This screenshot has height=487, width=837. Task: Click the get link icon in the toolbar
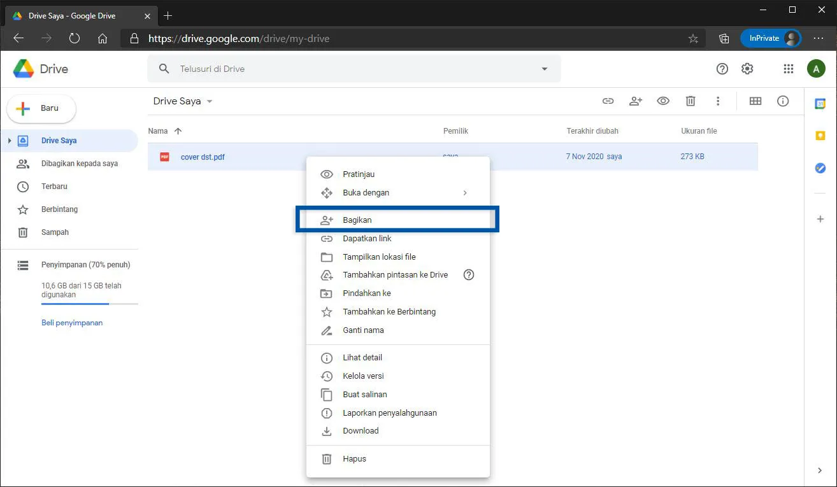[608, 101]
